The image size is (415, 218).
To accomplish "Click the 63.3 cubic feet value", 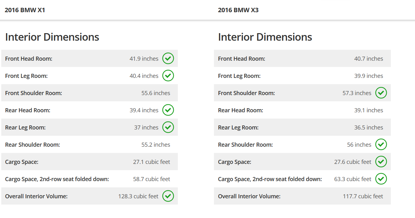I will coord(353,179).
